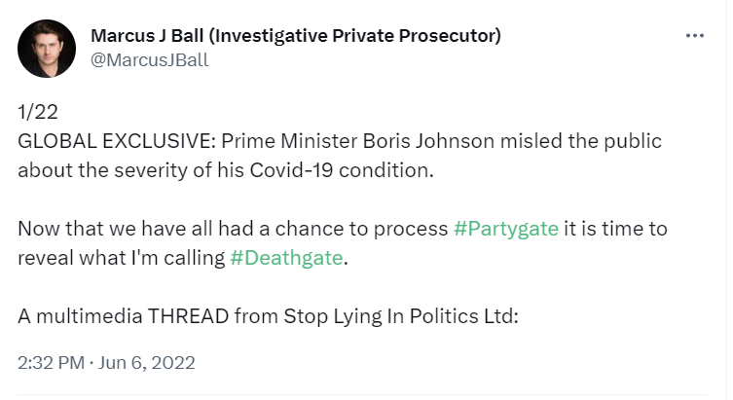Click '(Investigative Private Prosecutor)' in display name

click(356, 36)
